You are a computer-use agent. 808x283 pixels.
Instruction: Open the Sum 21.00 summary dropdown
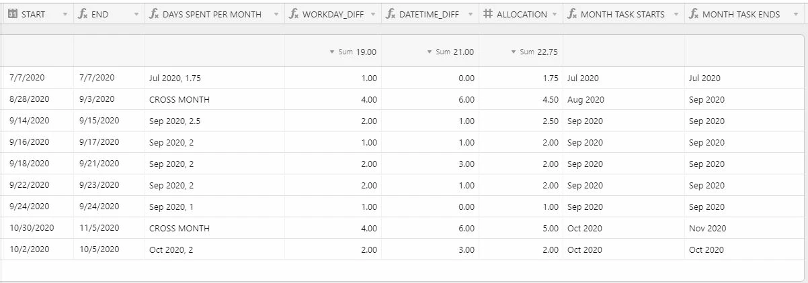point(450,52)
